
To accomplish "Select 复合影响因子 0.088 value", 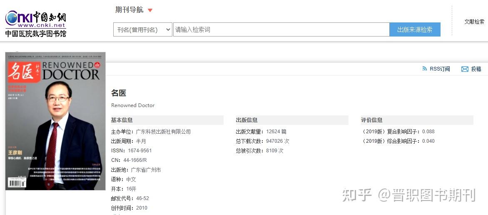I will tap(428, 132).
